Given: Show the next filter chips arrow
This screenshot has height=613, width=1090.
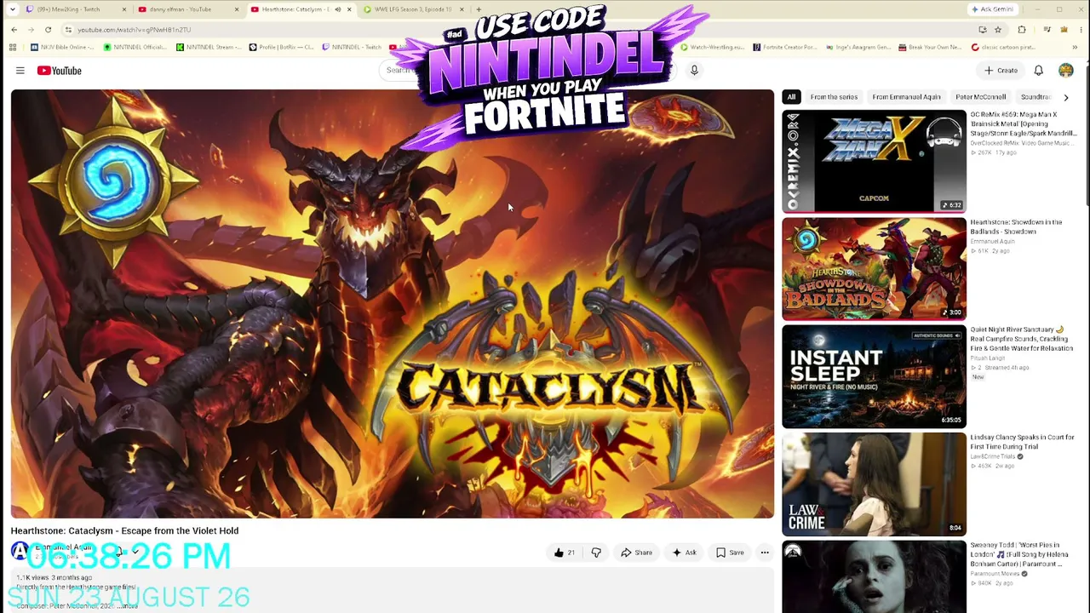Looking at the screenshot, I should point(1065,98).
